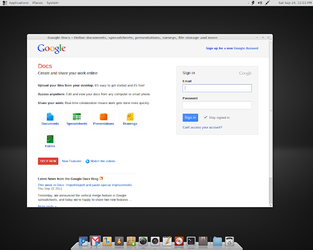This screenshot has height=250, width=313.
Task: Maximize the Google Docs window
Action: pyautogui.click(x=263, y=38)
